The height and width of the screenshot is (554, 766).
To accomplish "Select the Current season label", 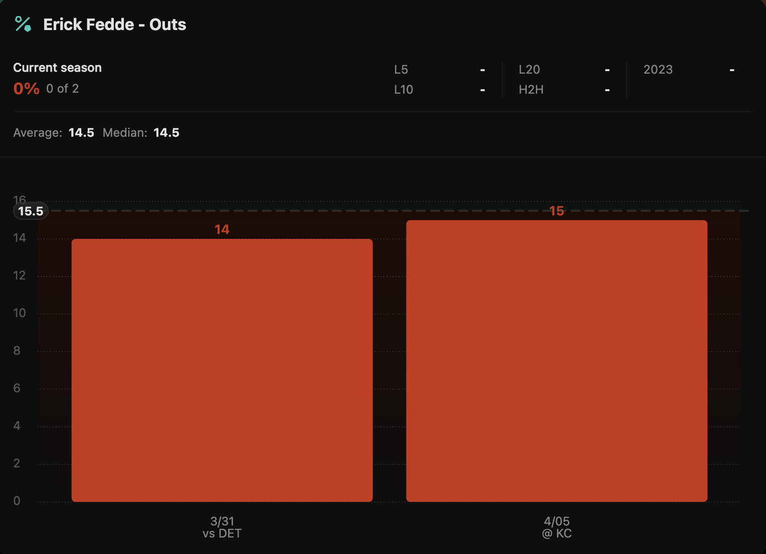I will click(x=57, y=68).
